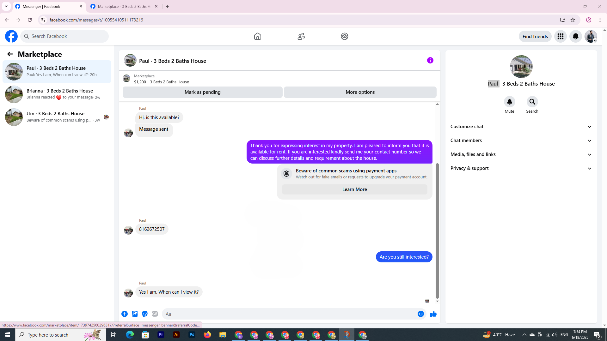Search within the conversation

[x=532, y=102]
